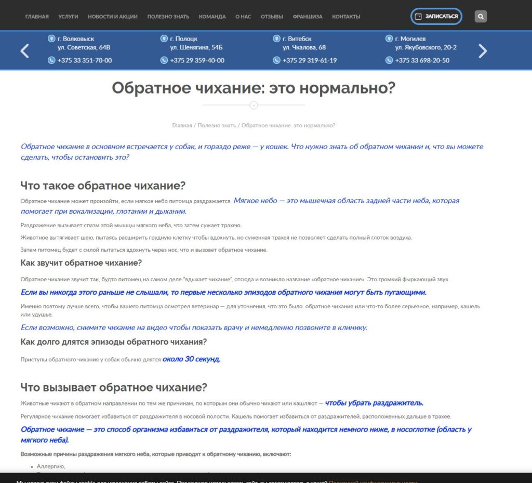Open the КОМАНДА menu item

[x=212, y=17]
